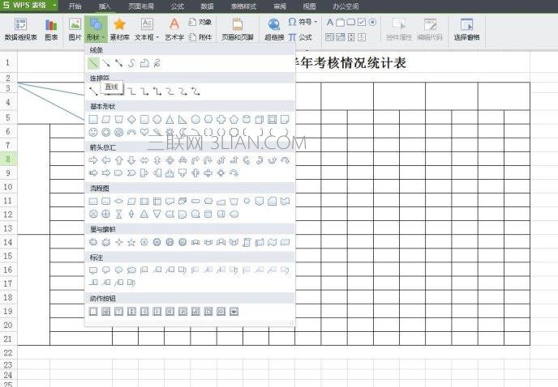The width and height of the screenshot is (558, 387).
Task: Click the 艺术字 WordArt button
Action: pyautogui.click(x=174, y=29)
